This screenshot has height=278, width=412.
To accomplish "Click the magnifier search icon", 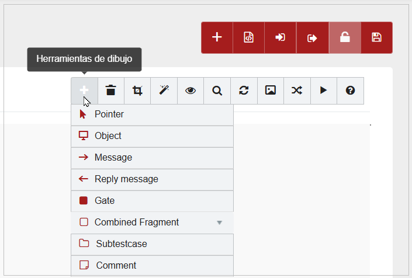I will [x=217, y=91].
